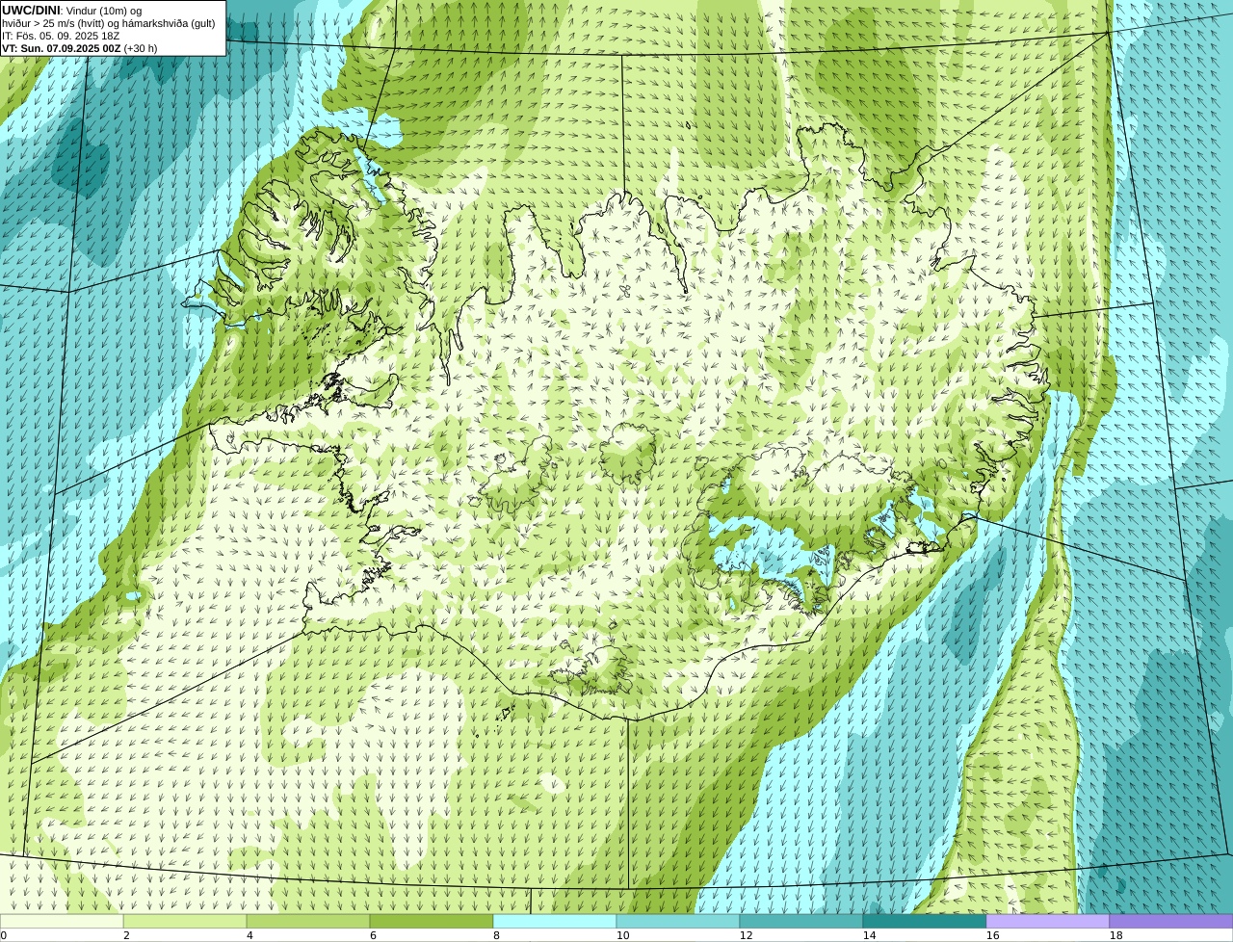Click the legend tick label "18"

1115,935
